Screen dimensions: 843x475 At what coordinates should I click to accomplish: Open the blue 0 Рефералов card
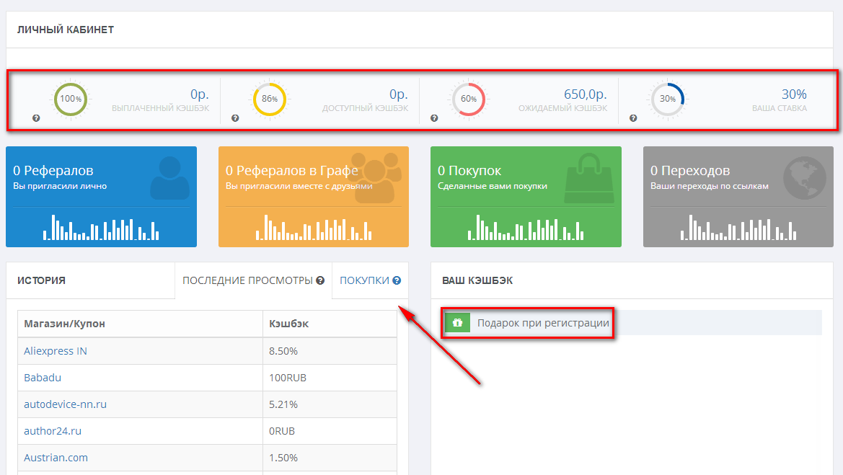[101, 197]
